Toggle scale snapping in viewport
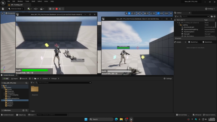This screenshot has width=217, height=122. tap(158, 13)
